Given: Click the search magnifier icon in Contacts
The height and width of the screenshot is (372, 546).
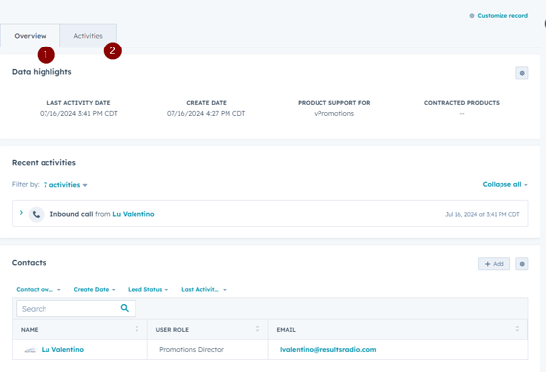Looking at the screenshot, I should (125, 308).
